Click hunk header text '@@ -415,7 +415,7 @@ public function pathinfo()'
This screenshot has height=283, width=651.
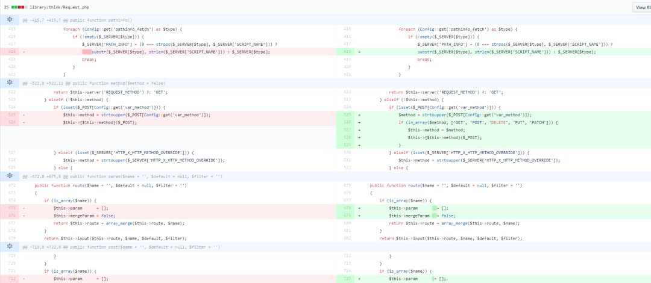(x=77, y=20)
